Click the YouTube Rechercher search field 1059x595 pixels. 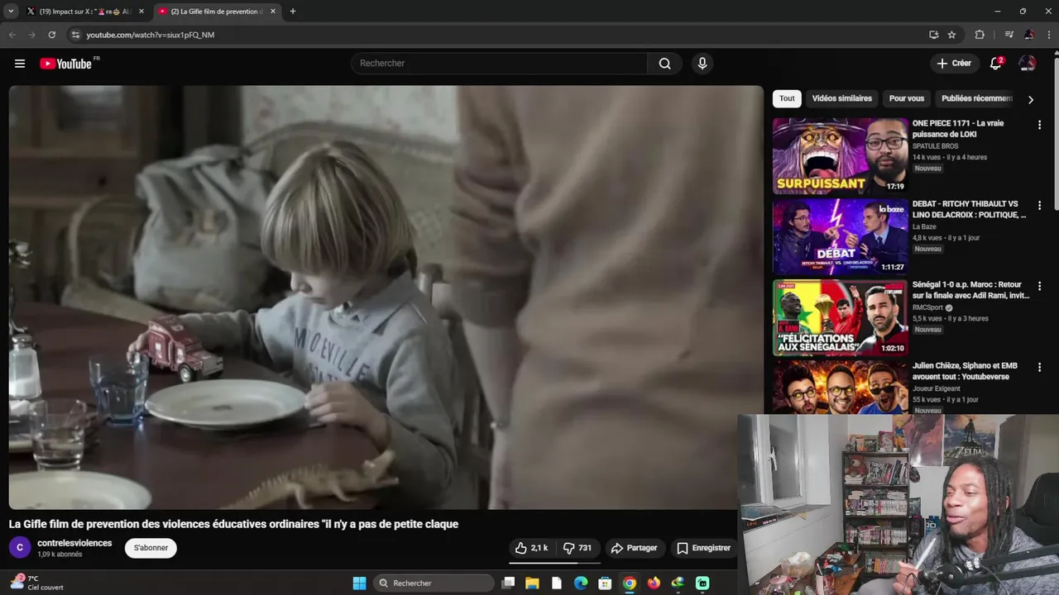(500, 64)
